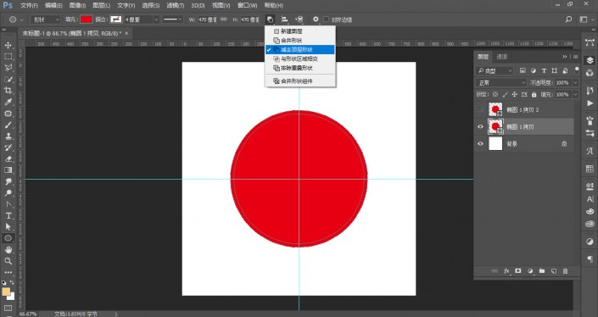Click the link width and height chain icon
This screenshot has width=598, height=317.
pyautogui.click(x=224, y=19)
